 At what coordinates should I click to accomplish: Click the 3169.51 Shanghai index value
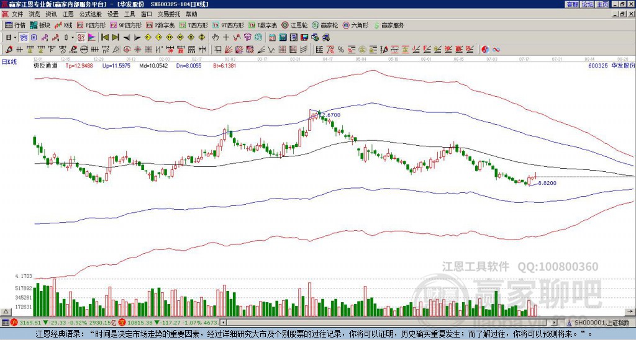[x=30, y=323]
